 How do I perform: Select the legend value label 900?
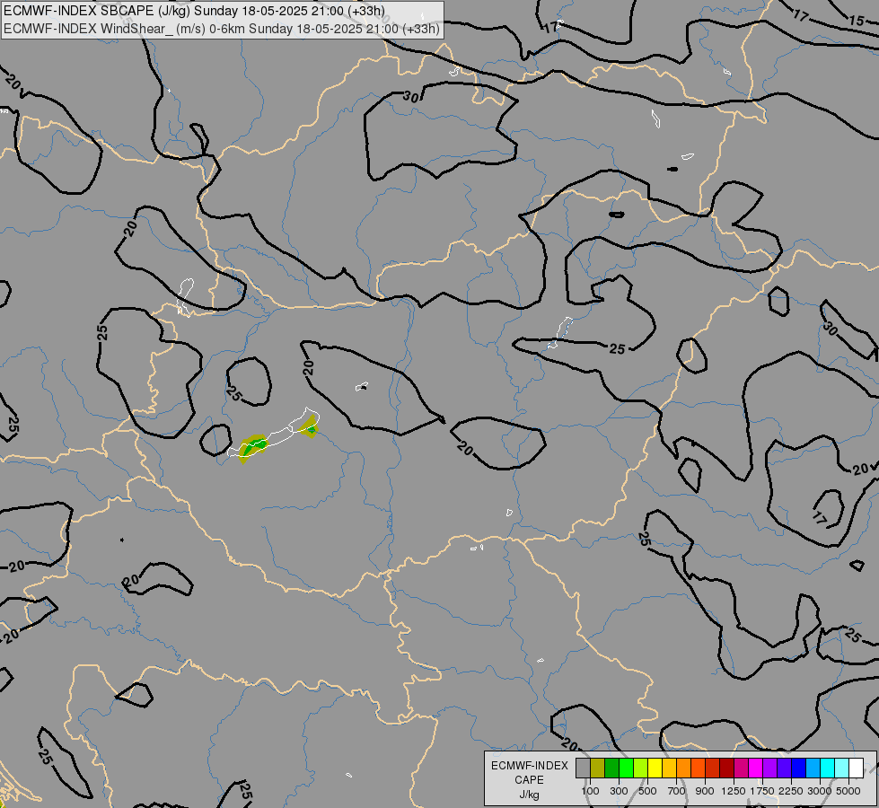[705, 791]
